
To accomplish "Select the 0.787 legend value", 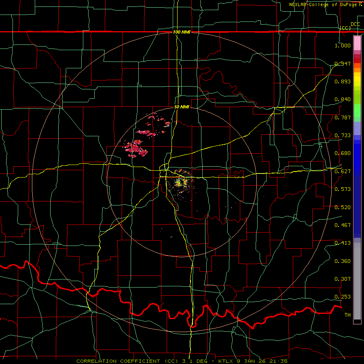I will point(343,117).
